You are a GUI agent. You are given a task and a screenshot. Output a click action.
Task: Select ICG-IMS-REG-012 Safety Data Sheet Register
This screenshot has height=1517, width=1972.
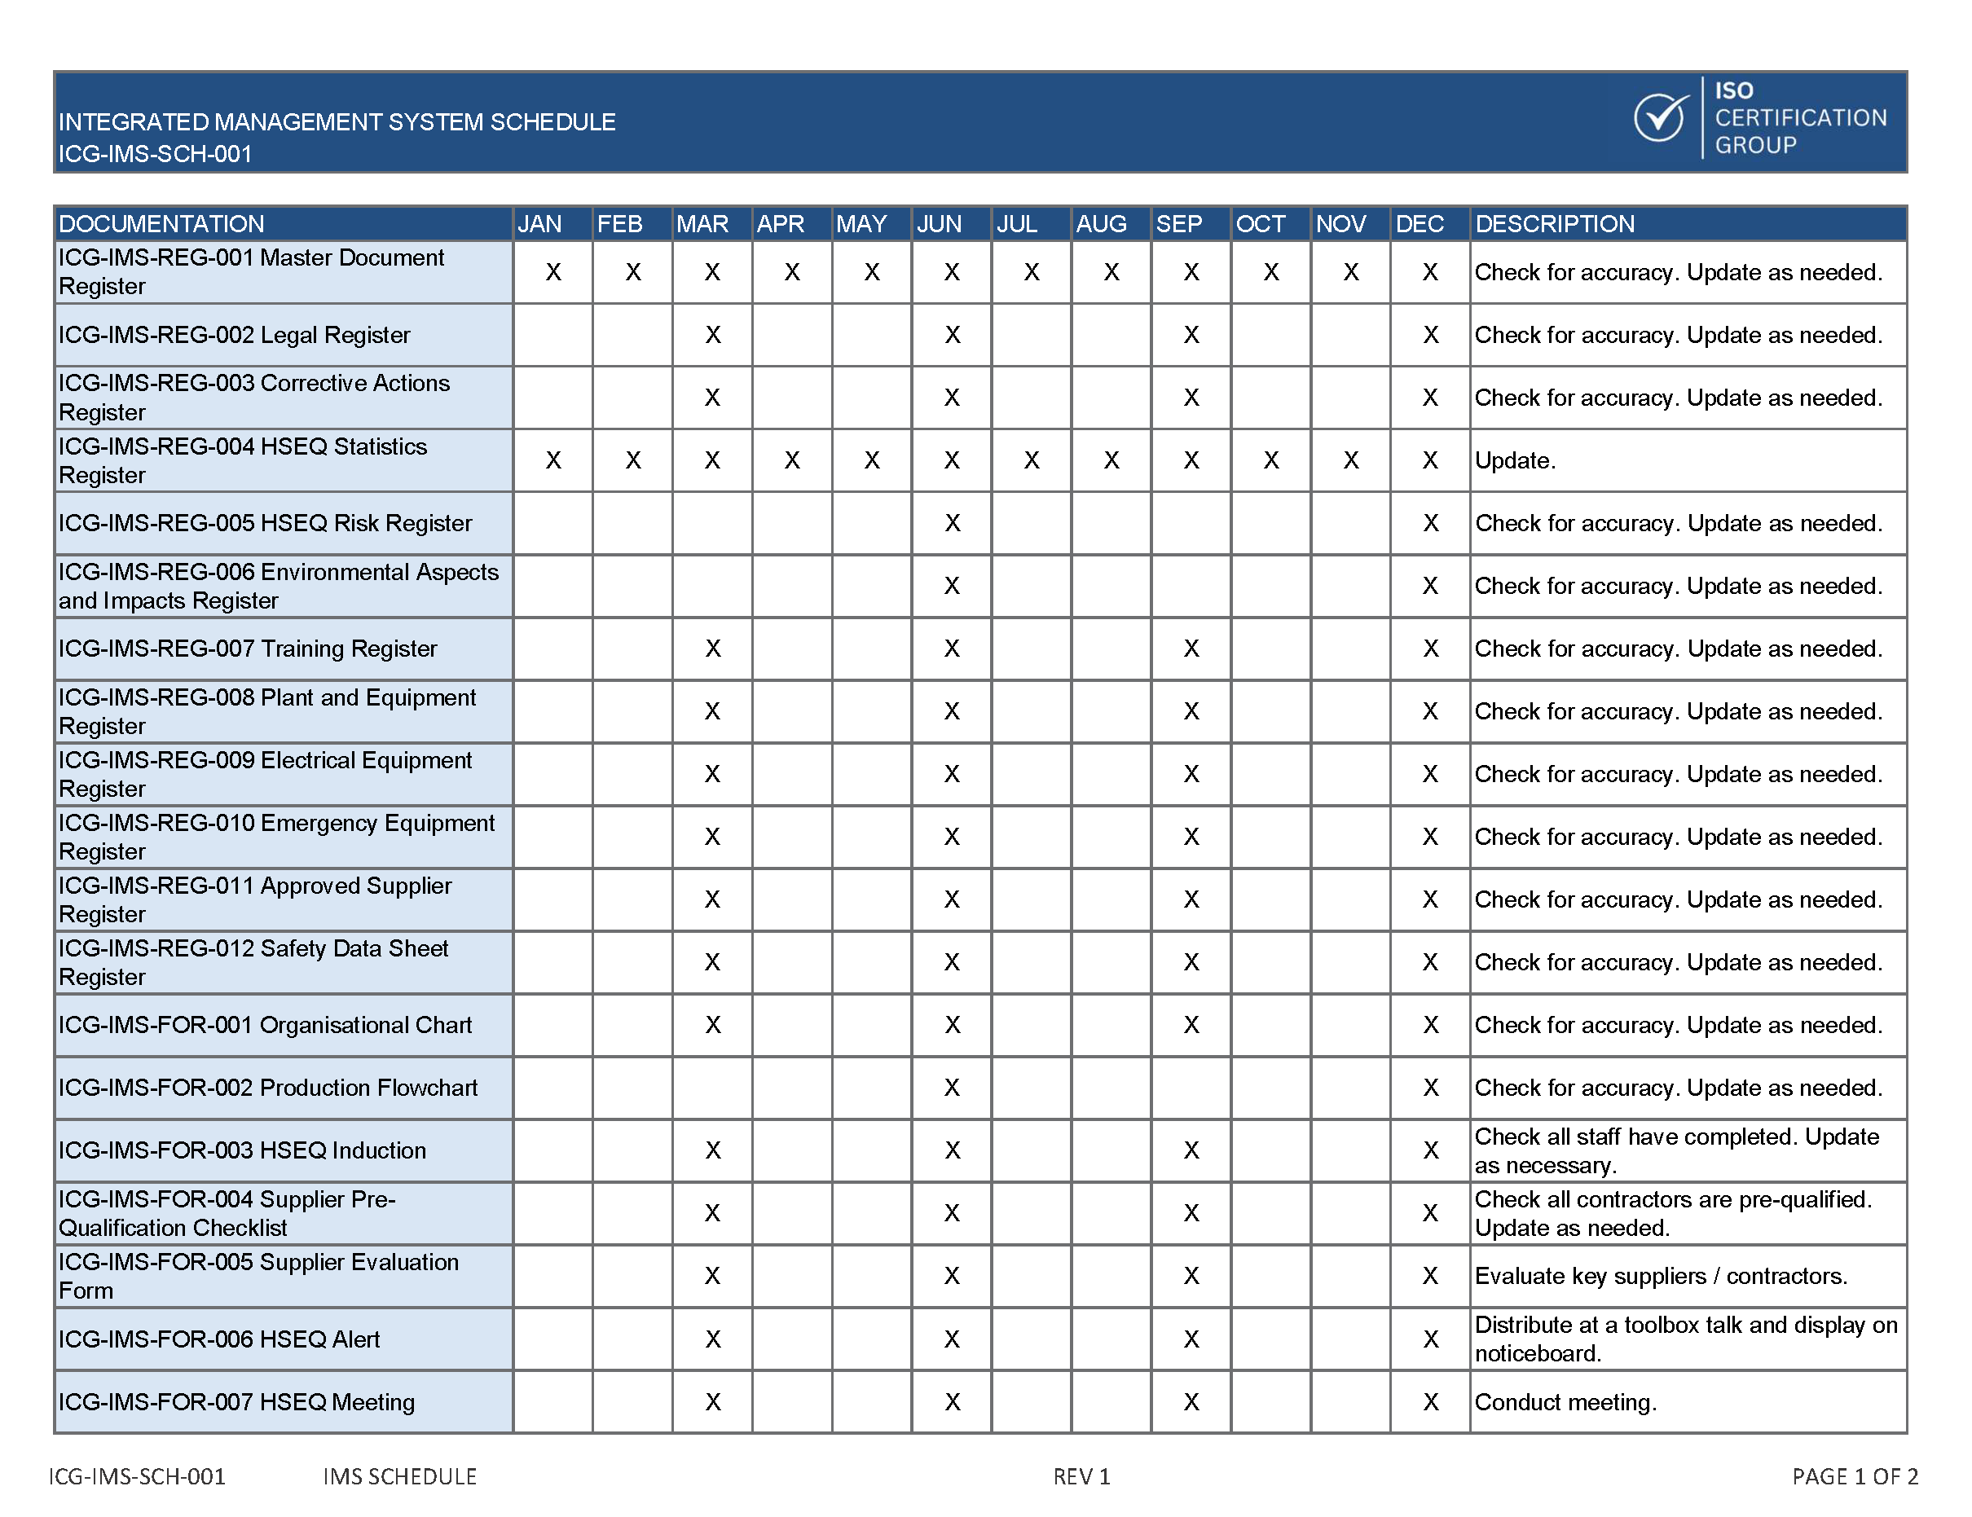click(x=284, y=962)
